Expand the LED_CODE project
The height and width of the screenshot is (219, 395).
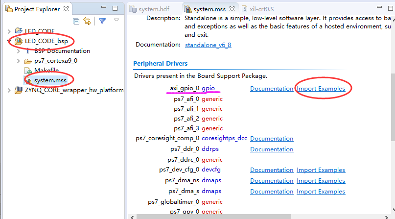tap(9, 31)
